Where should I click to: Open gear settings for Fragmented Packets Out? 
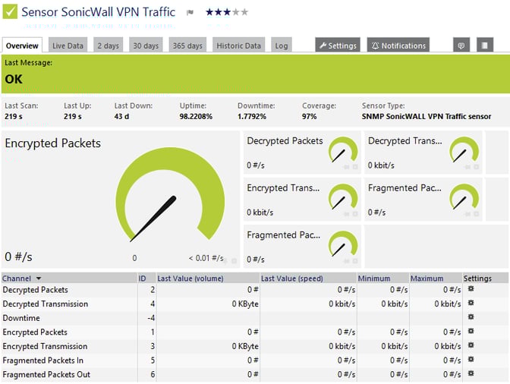[x=471, y=373]
